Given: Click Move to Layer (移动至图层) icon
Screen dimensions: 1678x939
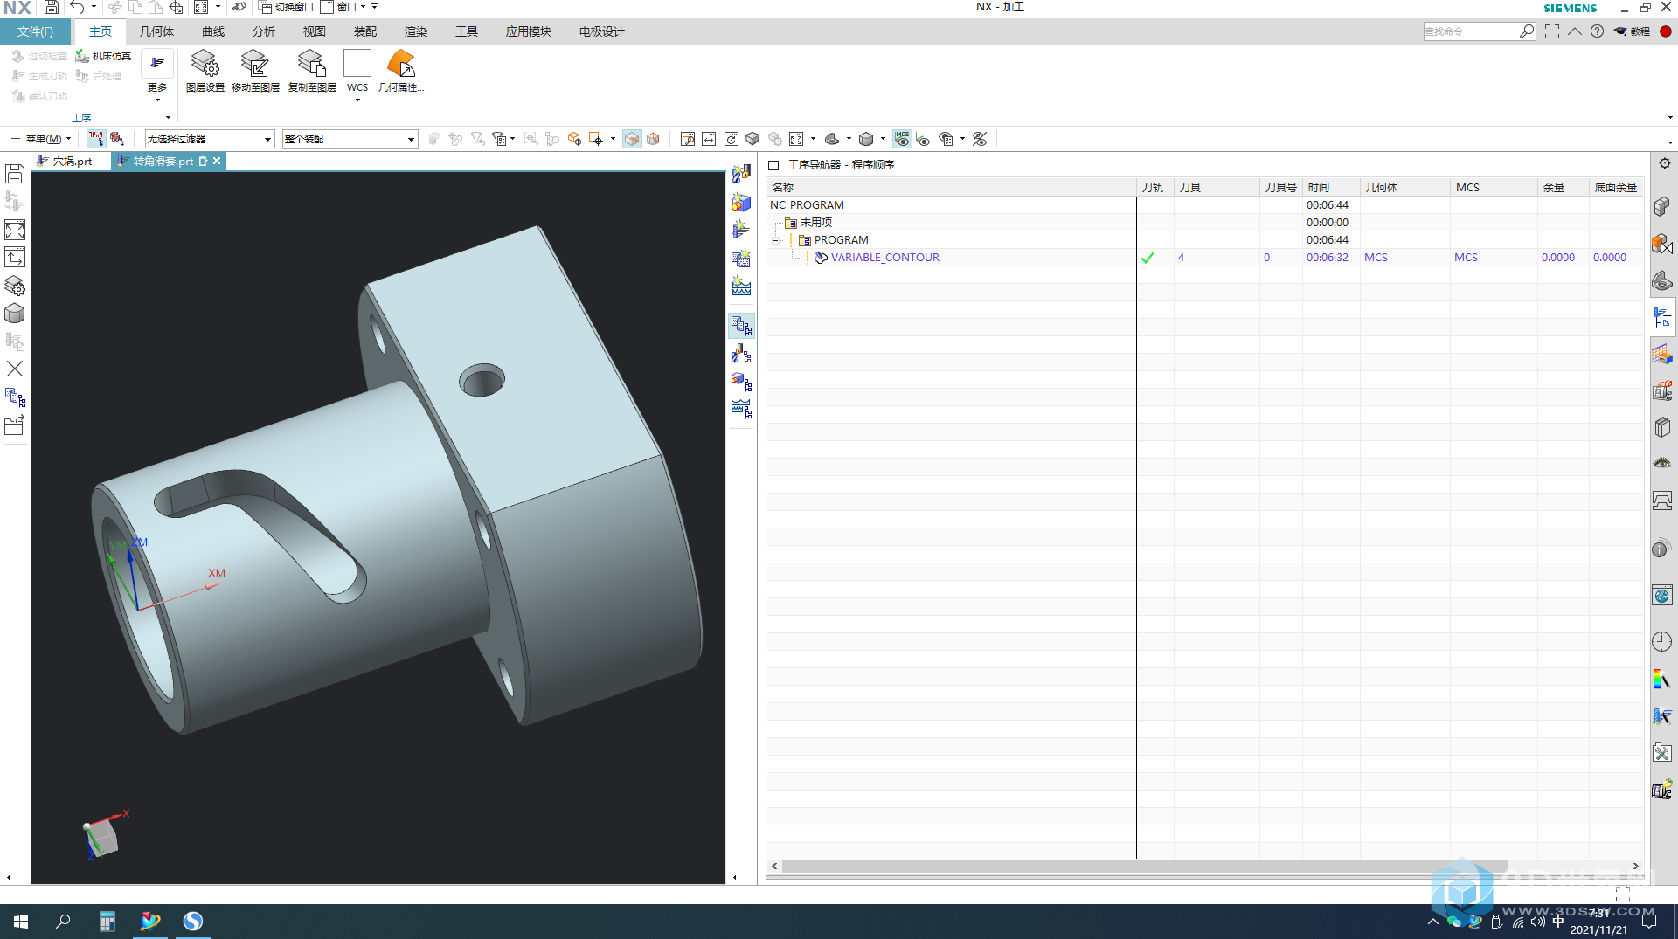Looking at the screenshot, I should click(255, 71).
